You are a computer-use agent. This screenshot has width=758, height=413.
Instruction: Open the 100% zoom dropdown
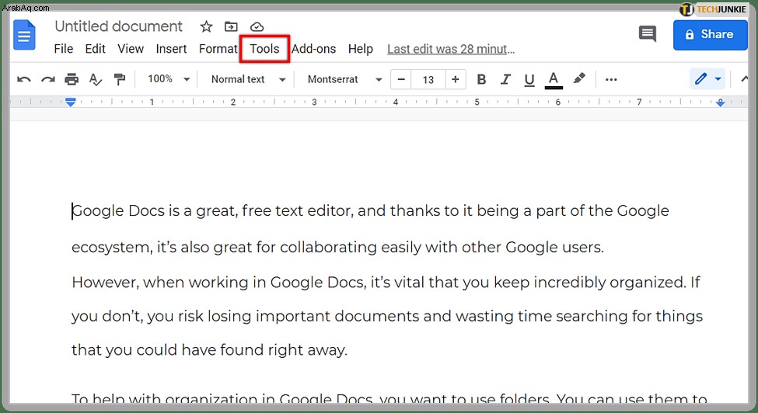pyautogui.click(x=168, y=79)
